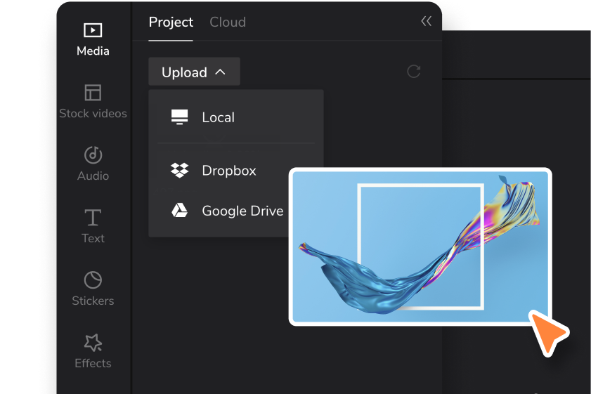Click the refresh icon beside Upload

(413, 72)
